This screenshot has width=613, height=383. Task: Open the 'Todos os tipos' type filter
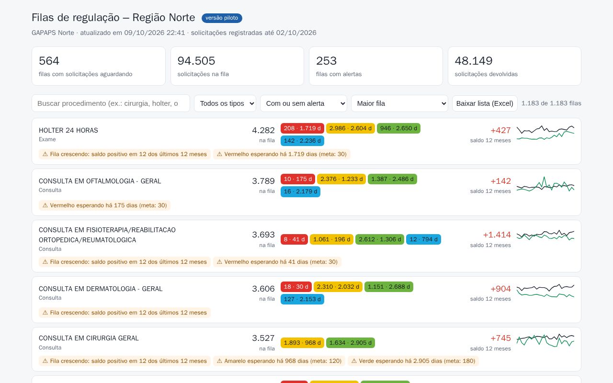225,103
